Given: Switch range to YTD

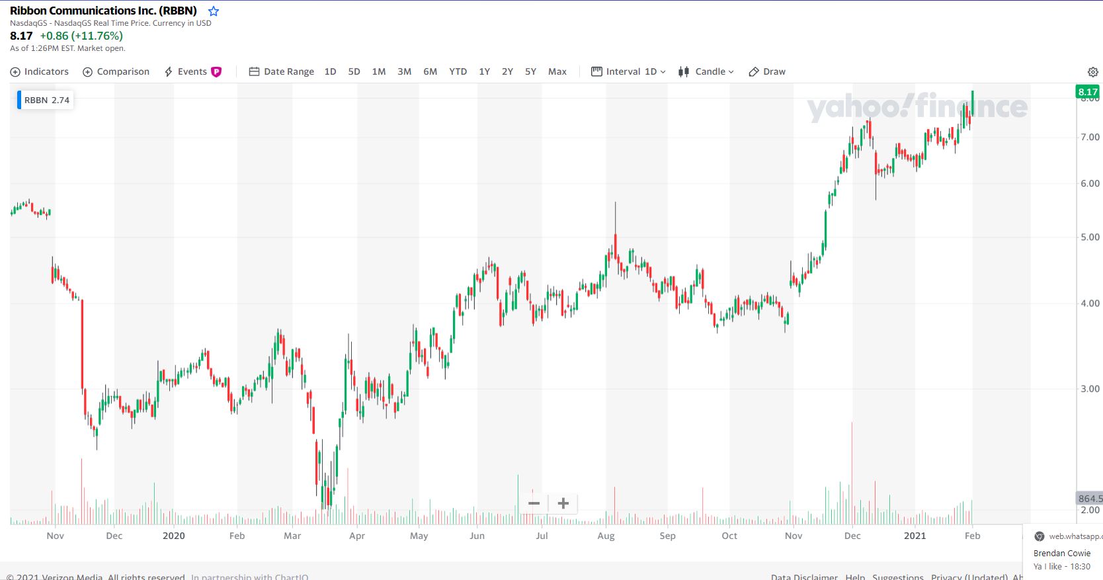Looking at the screenshot, I should (458, 72).
